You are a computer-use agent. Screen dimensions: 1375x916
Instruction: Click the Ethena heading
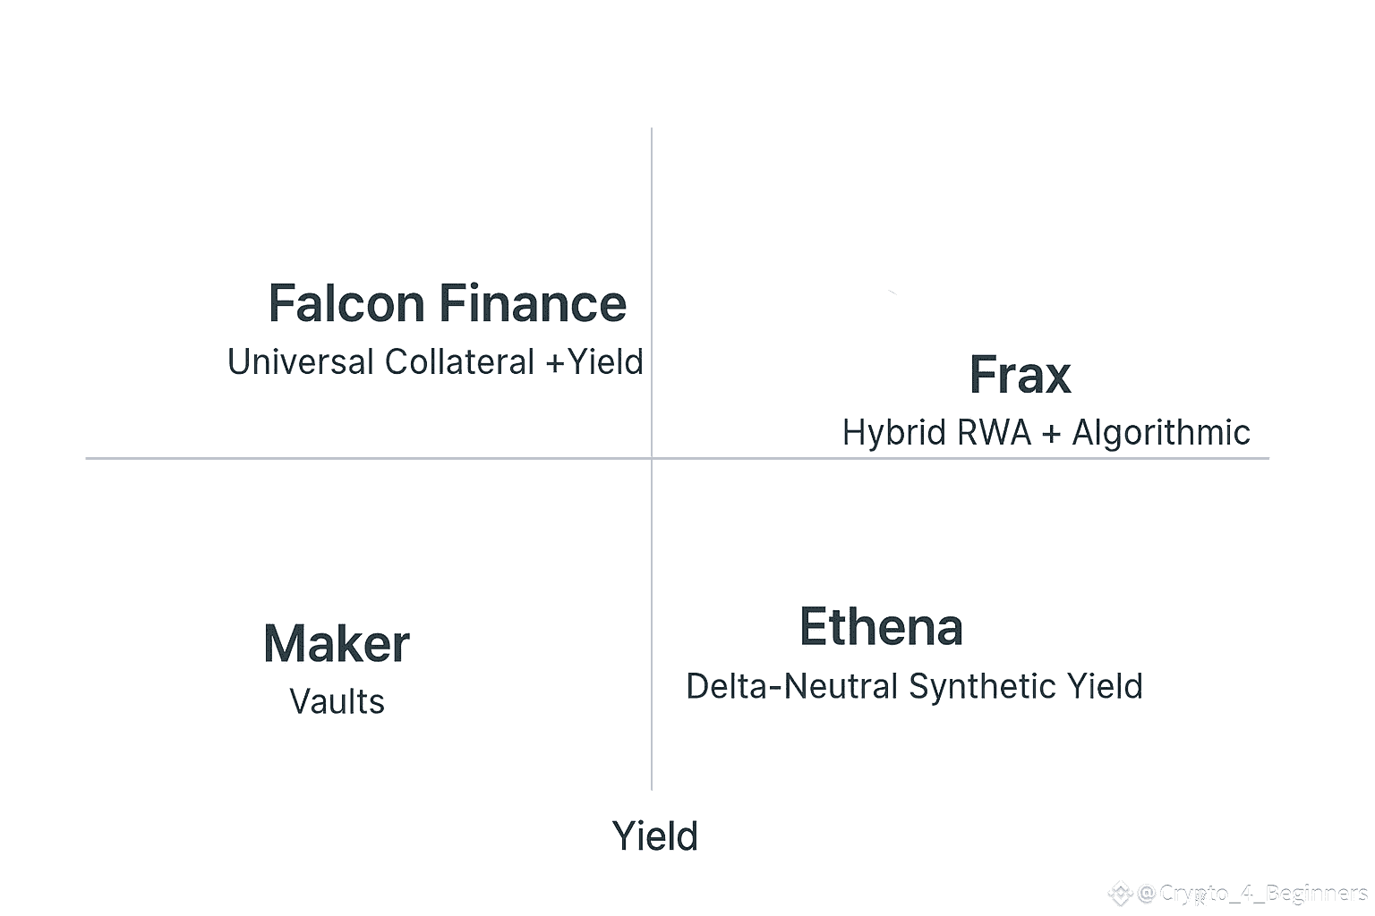tap(881, 627)
